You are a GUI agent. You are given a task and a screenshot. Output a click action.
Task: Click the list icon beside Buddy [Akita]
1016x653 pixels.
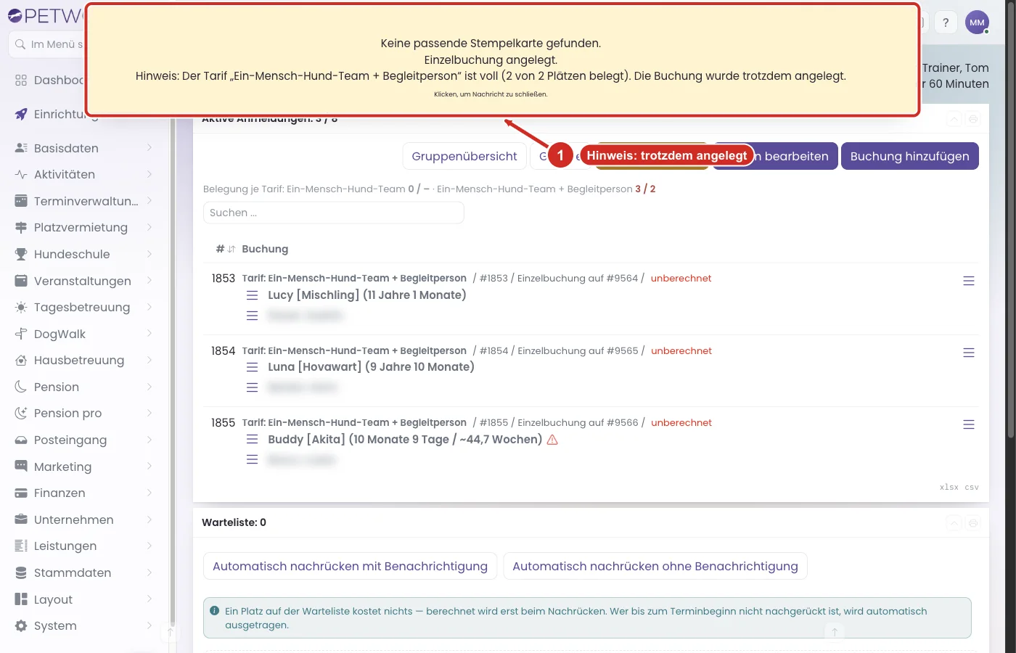(x=253, y=439)
